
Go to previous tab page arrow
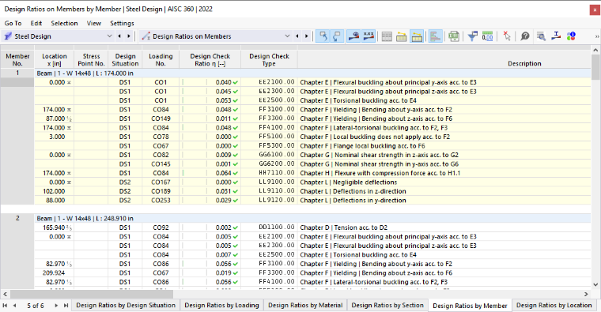point(14,306)
